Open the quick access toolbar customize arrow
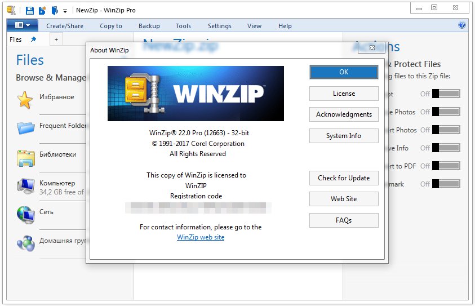 pyautogui.click(x=65, y=11)
